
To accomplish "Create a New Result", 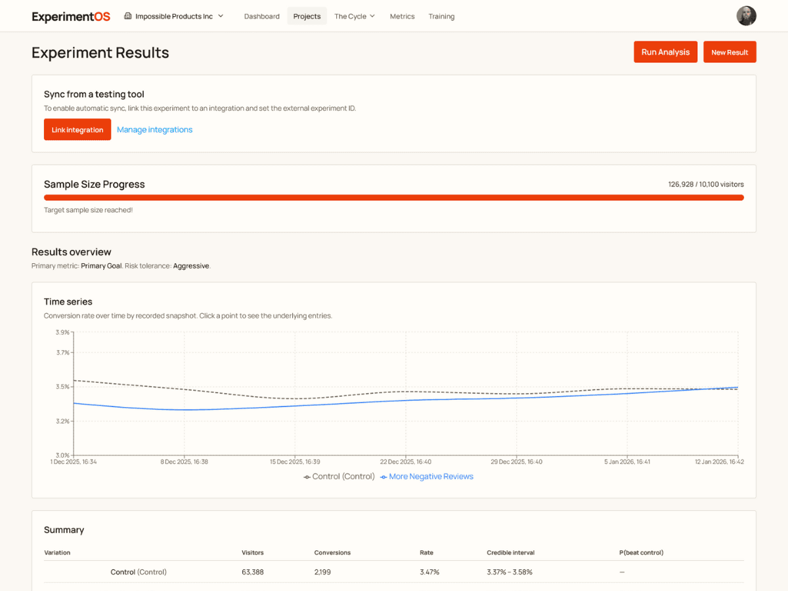I will pyautogui.click(x=730, y=52).
